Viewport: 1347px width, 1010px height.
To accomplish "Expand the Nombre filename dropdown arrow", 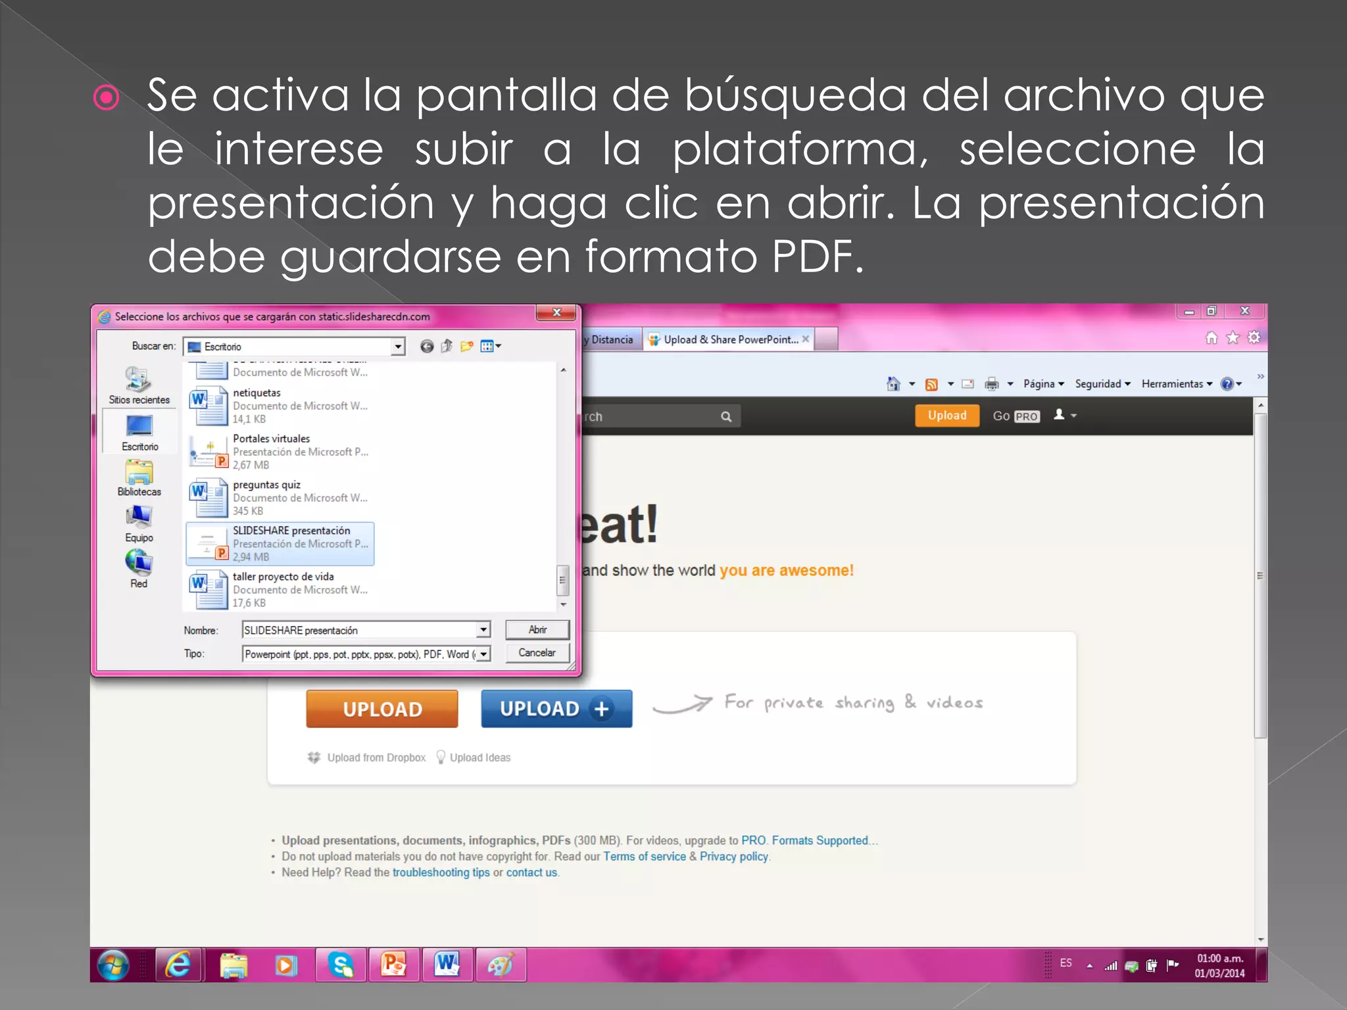I will pos(483,630).
